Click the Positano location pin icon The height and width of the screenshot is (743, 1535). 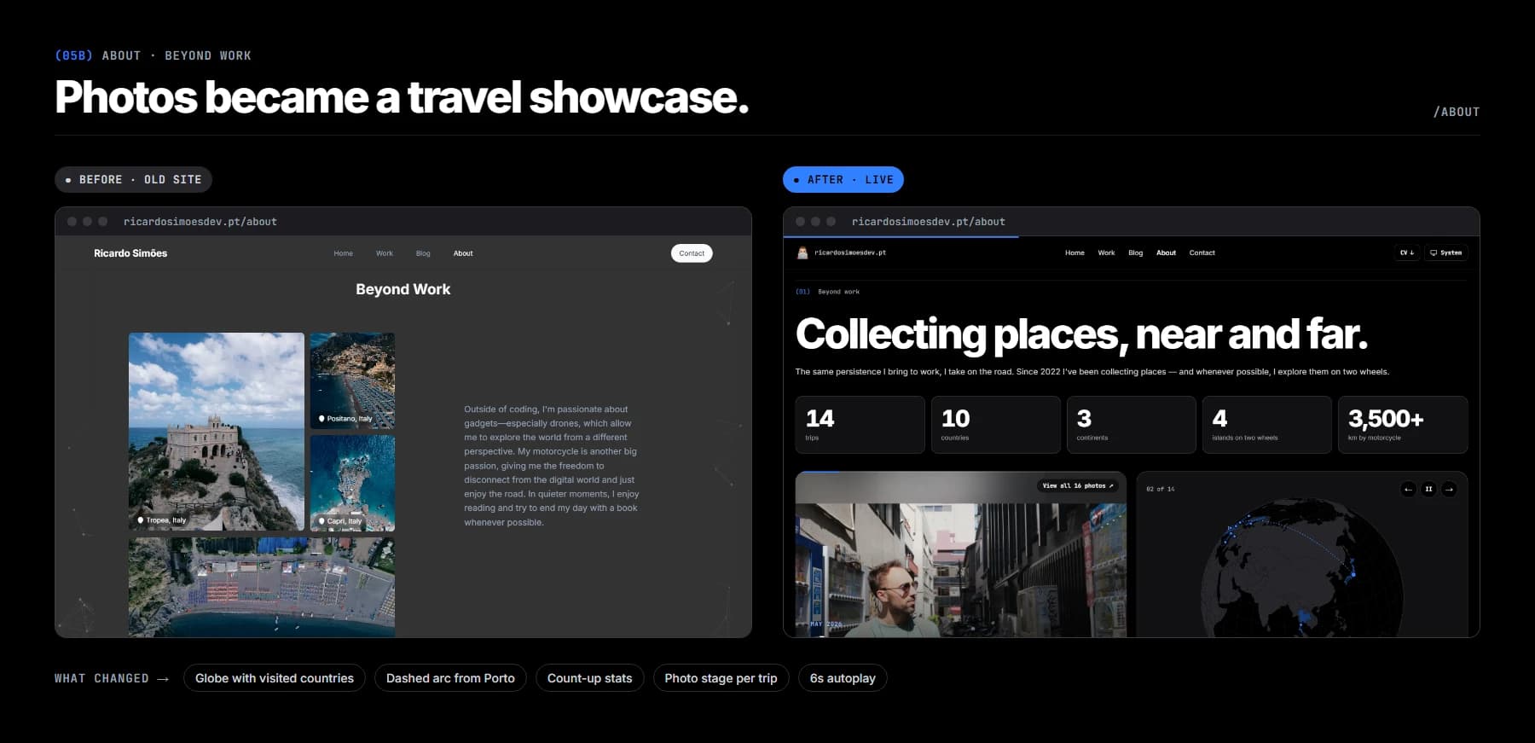[x=321, y=418]
